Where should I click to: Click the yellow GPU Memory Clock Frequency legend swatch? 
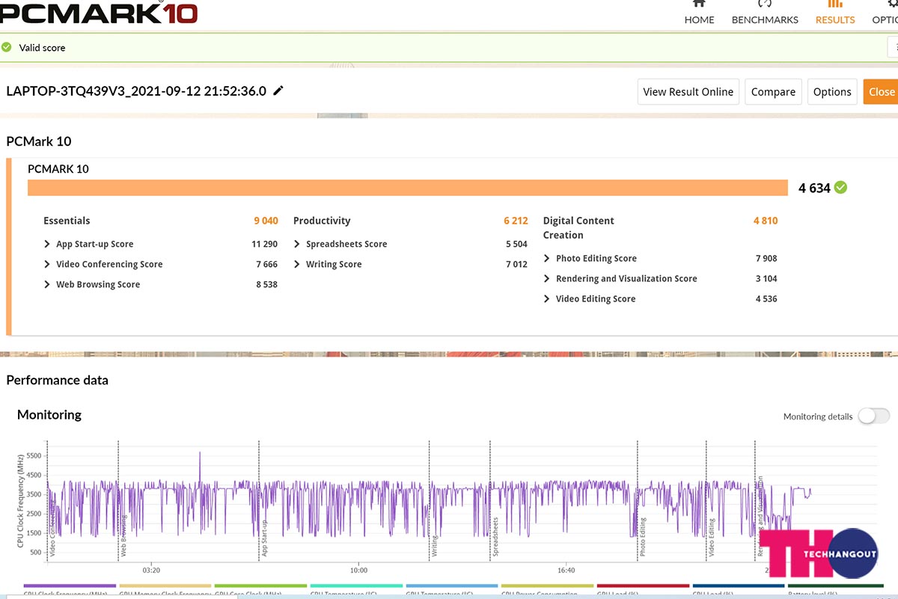click(x=165, y=586)
